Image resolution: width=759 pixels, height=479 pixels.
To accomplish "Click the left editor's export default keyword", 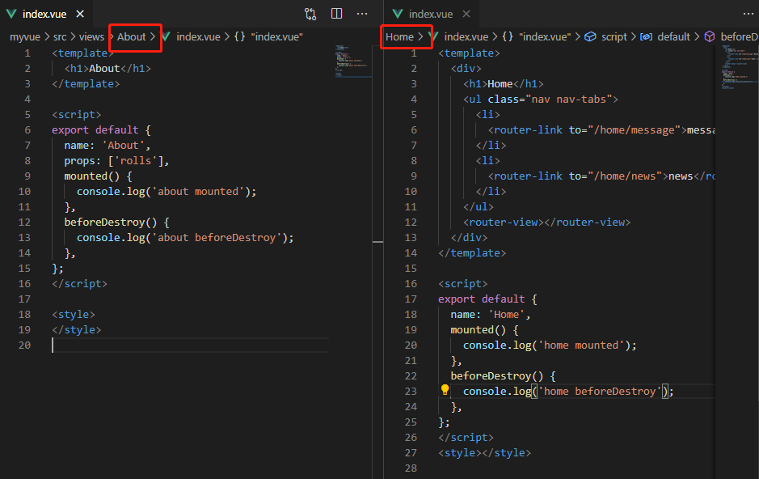I will (95, 129).
